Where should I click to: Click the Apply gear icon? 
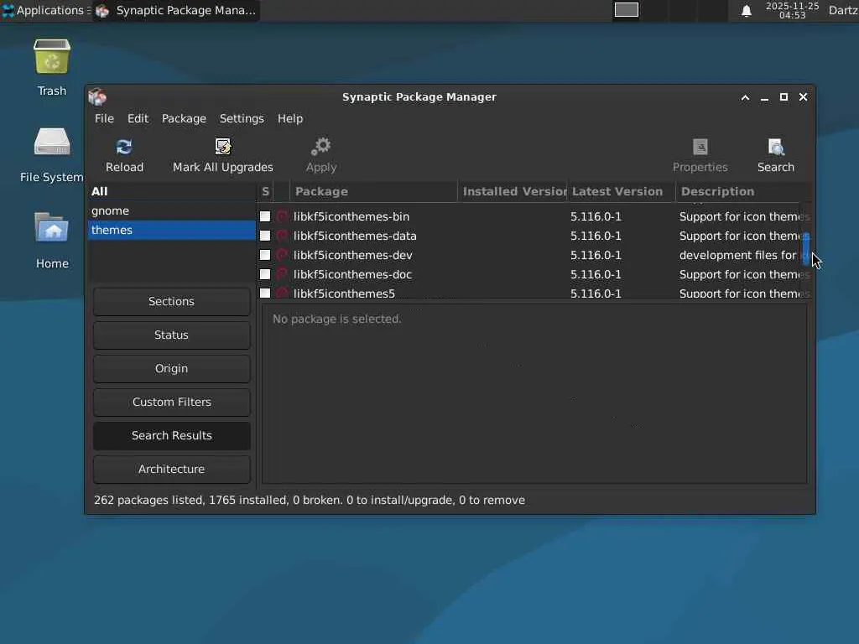pos(321,147)
